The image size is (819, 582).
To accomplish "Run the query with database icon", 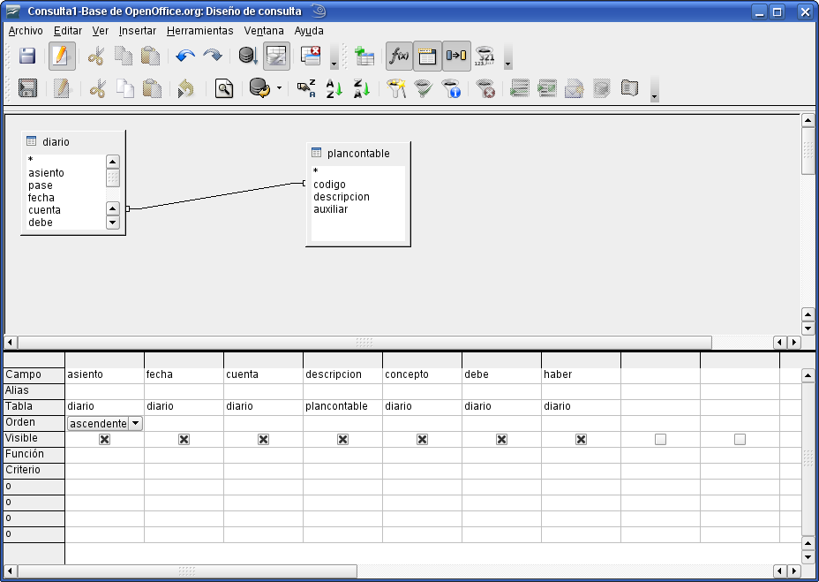I will [x=248, y=56].
